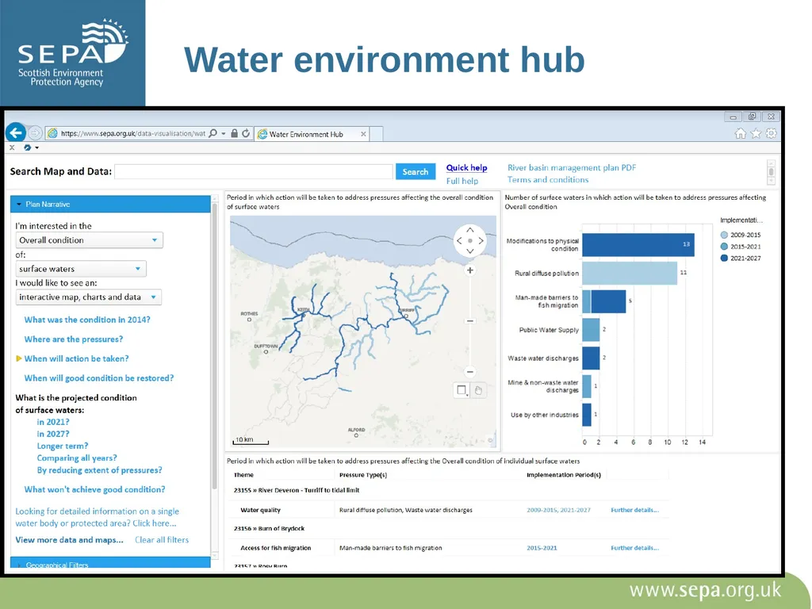Open the Terms and conditions link
The image size is (812, 609).
tap(548, 180)
